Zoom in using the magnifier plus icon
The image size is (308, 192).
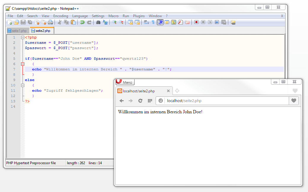click(x=114, y=22)
